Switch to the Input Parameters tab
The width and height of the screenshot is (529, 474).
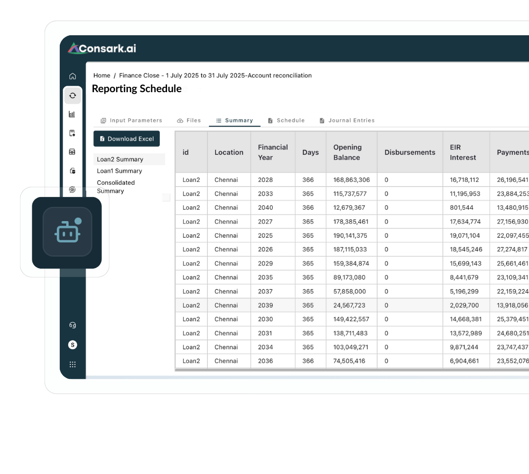coord(131,121)
